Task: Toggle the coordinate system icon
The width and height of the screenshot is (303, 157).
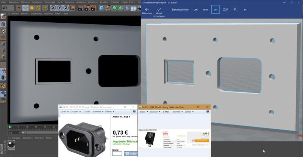Action: (72, 8)
